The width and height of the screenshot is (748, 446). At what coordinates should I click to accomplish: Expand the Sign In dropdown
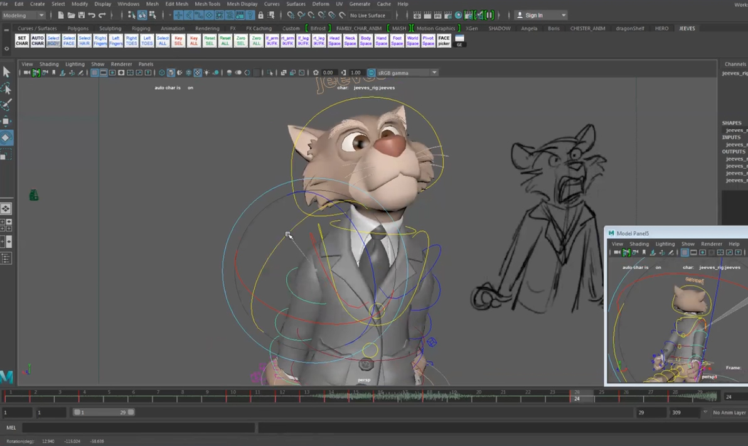[563, 15]
